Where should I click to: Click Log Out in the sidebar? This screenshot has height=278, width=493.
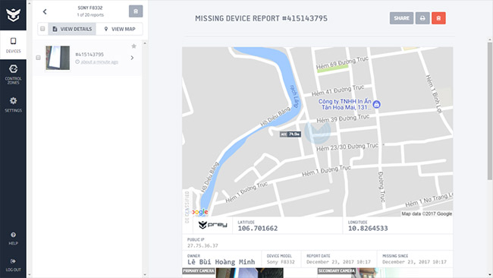click(x=13, y=265)
